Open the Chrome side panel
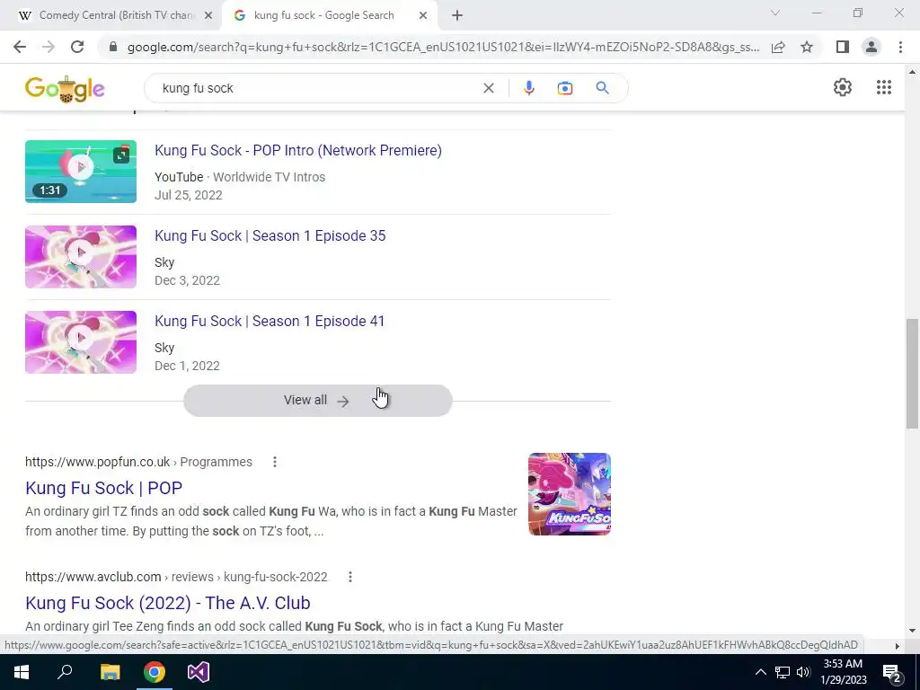 (x=843, y=47)
